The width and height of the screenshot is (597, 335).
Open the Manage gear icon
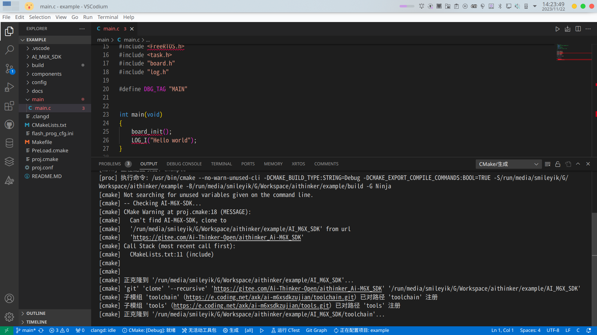[9, 317]
